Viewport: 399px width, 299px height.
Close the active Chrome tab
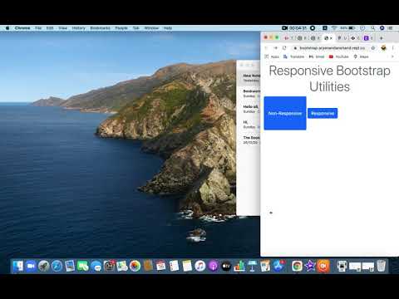click(331, 38)
